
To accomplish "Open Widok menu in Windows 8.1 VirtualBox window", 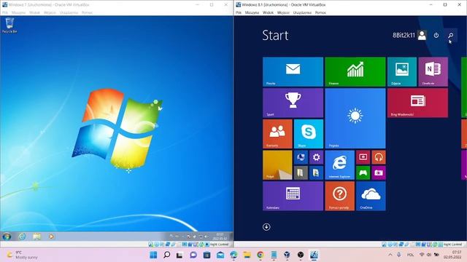I will 268,12.
